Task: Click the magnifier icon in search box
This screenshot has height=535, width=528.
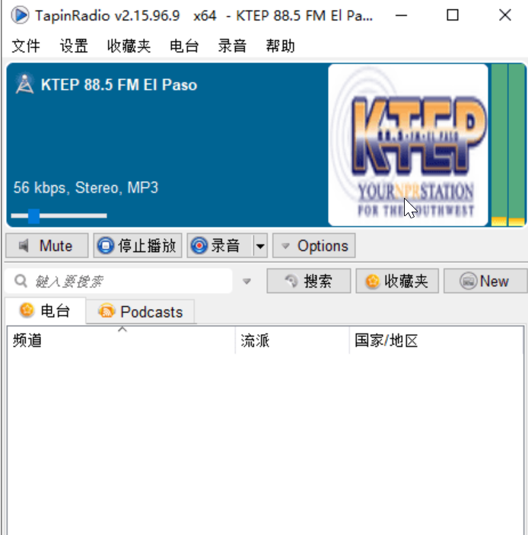Action: click(x=21, y=282)
